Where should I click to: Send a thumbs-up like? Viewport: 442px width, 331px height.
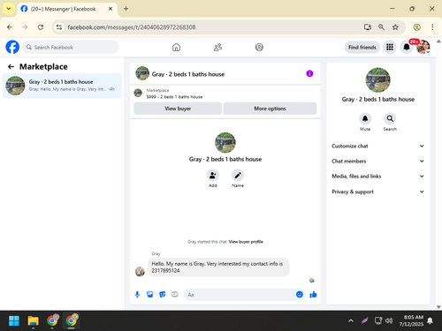pyautogui.click(x=313, y=294)
